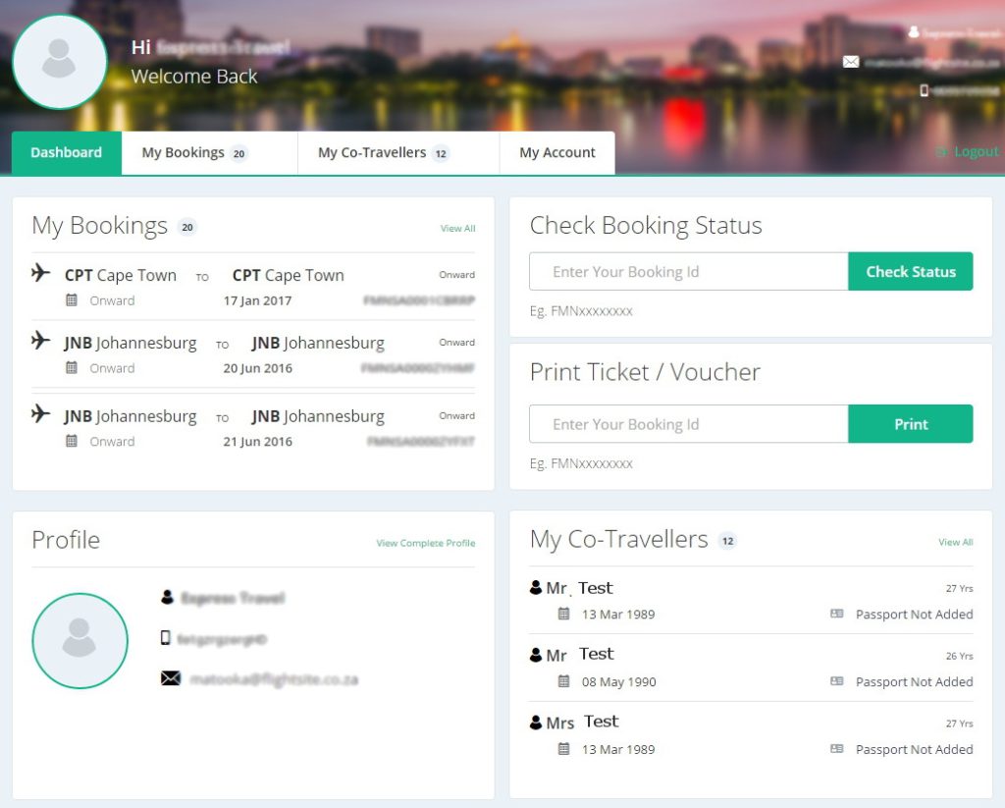This screenshot has width=1005, height=808.
Task: Click the avatar placeholder in the Profile card
Action: [79, 640]
